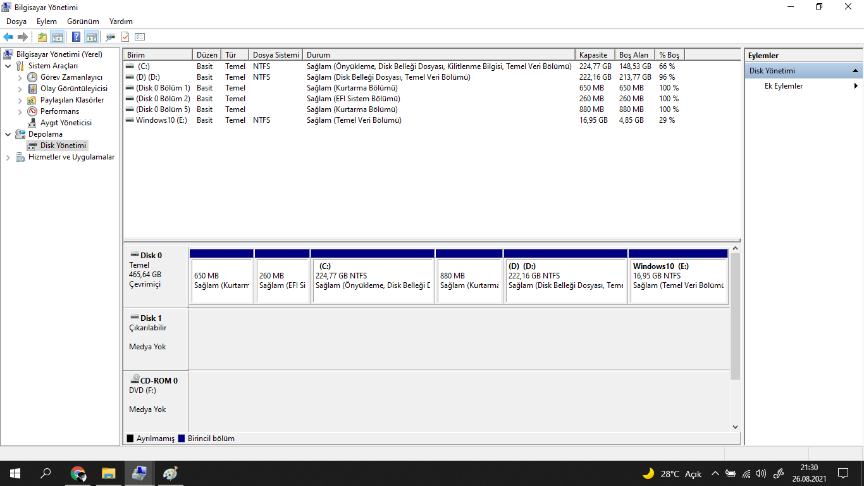This screenshot has width=864, height=486.
Task: Collapse the Sistem Araçları tree node
Action: click(8, 66)
